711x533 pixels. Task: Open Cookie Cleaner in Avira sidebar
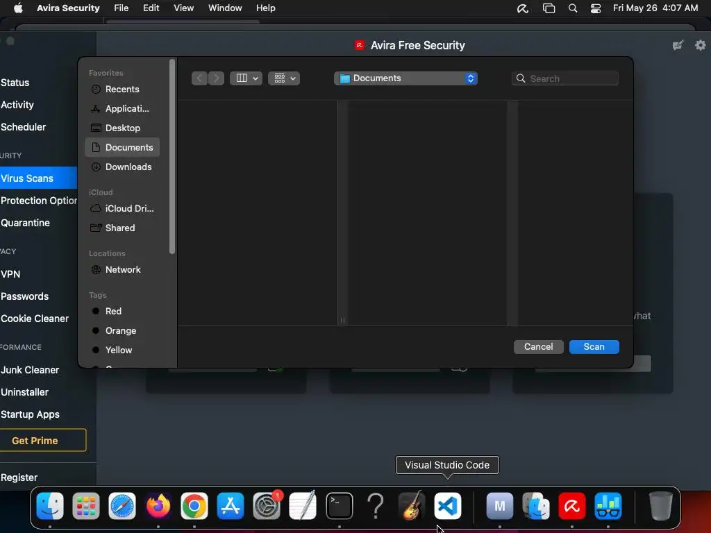(x=35, y=319)
